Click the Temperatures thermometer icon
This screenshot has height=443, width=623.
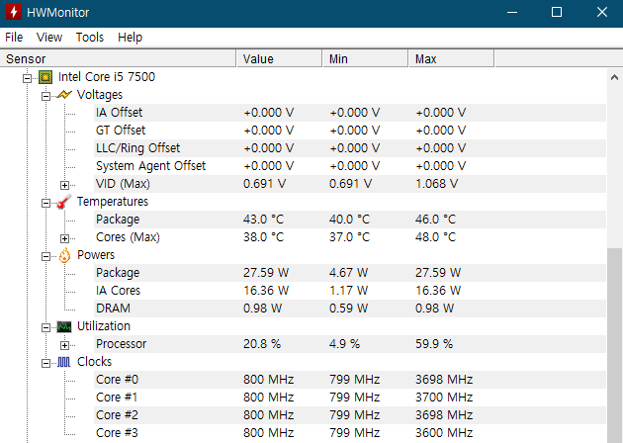63,202
